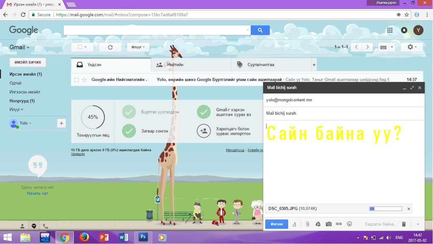Open the emoji picker in the compose window
Viewport: 433px width, 244px height.
point(349,224)
